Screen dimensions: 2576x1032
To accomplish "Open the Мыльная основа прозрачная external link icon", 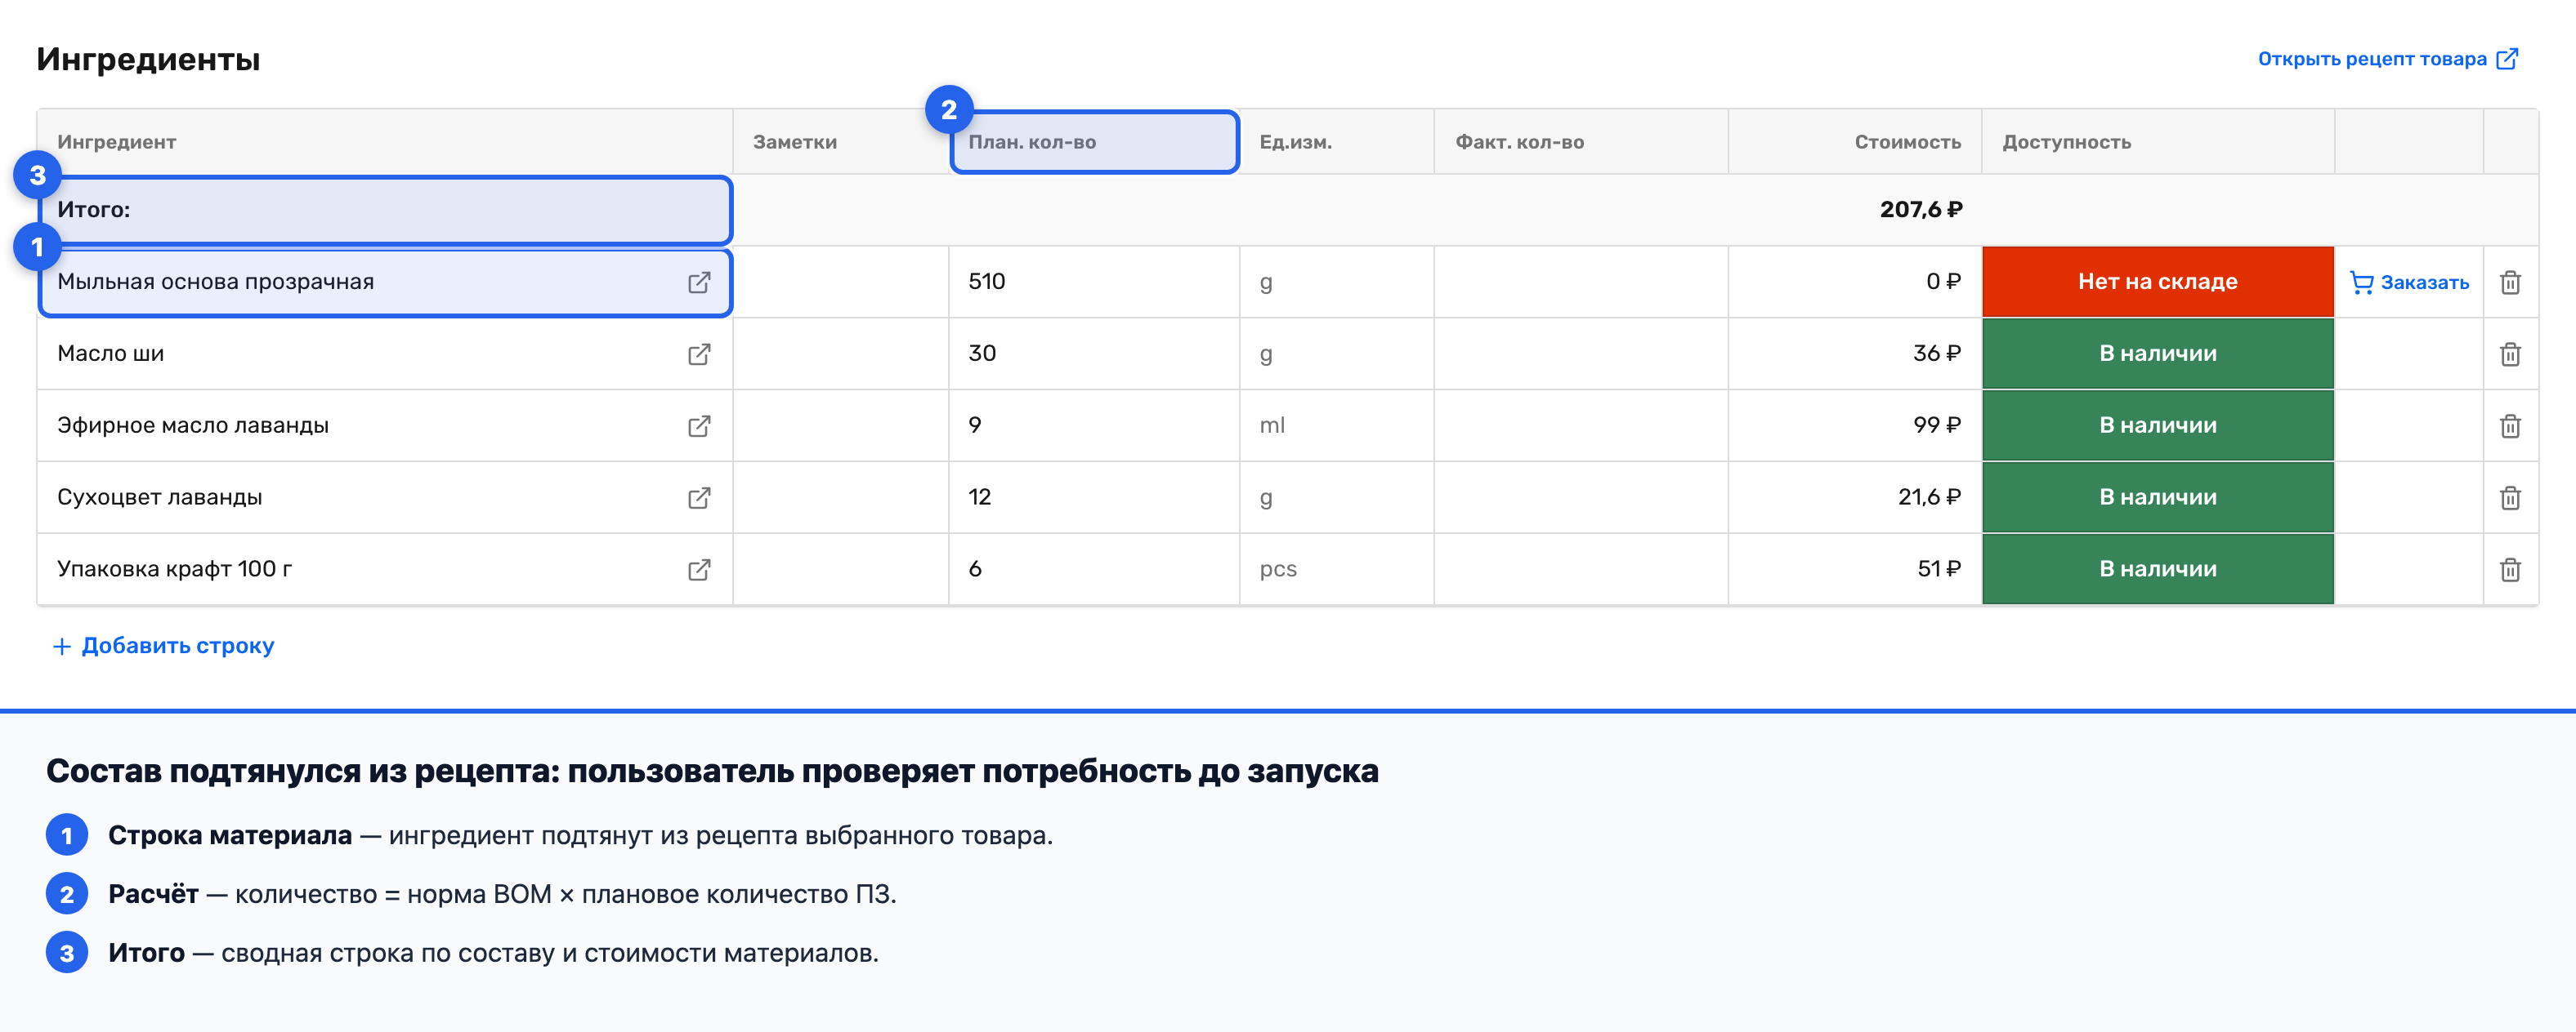I will [699, 282].
